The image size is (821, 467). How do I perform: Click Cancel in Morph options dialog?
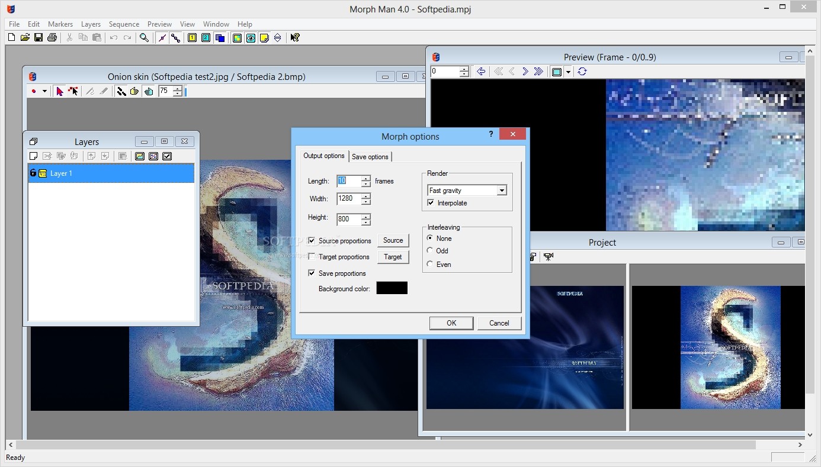499,323
